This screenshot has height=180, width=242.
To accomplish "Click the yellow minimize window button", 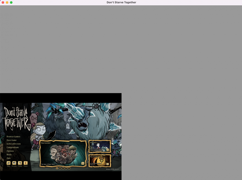I will (7, 3).
